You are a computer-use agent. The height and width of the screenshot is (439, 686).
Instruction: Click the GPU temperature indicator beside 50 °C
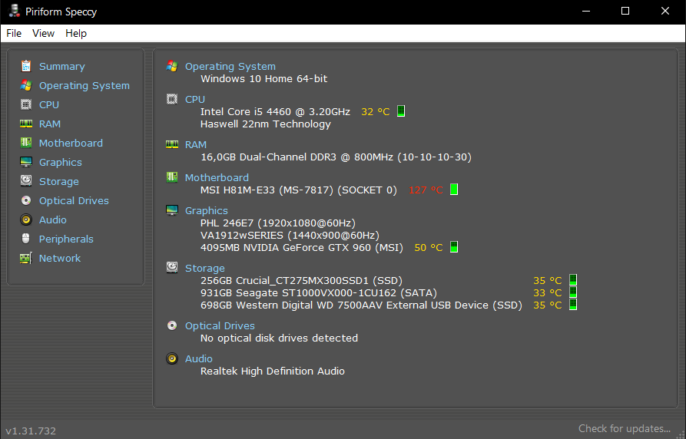click(x=454, y=247)
